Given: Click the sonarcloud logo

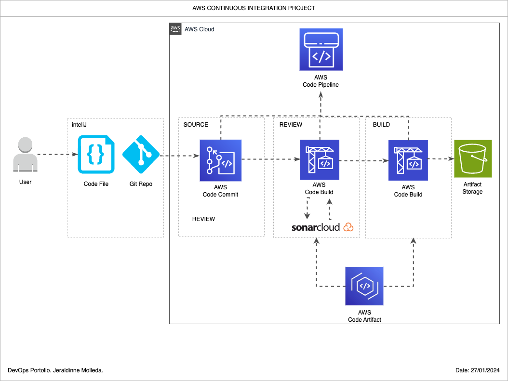Looking at the screenshot, I should [x=322, y=227].
